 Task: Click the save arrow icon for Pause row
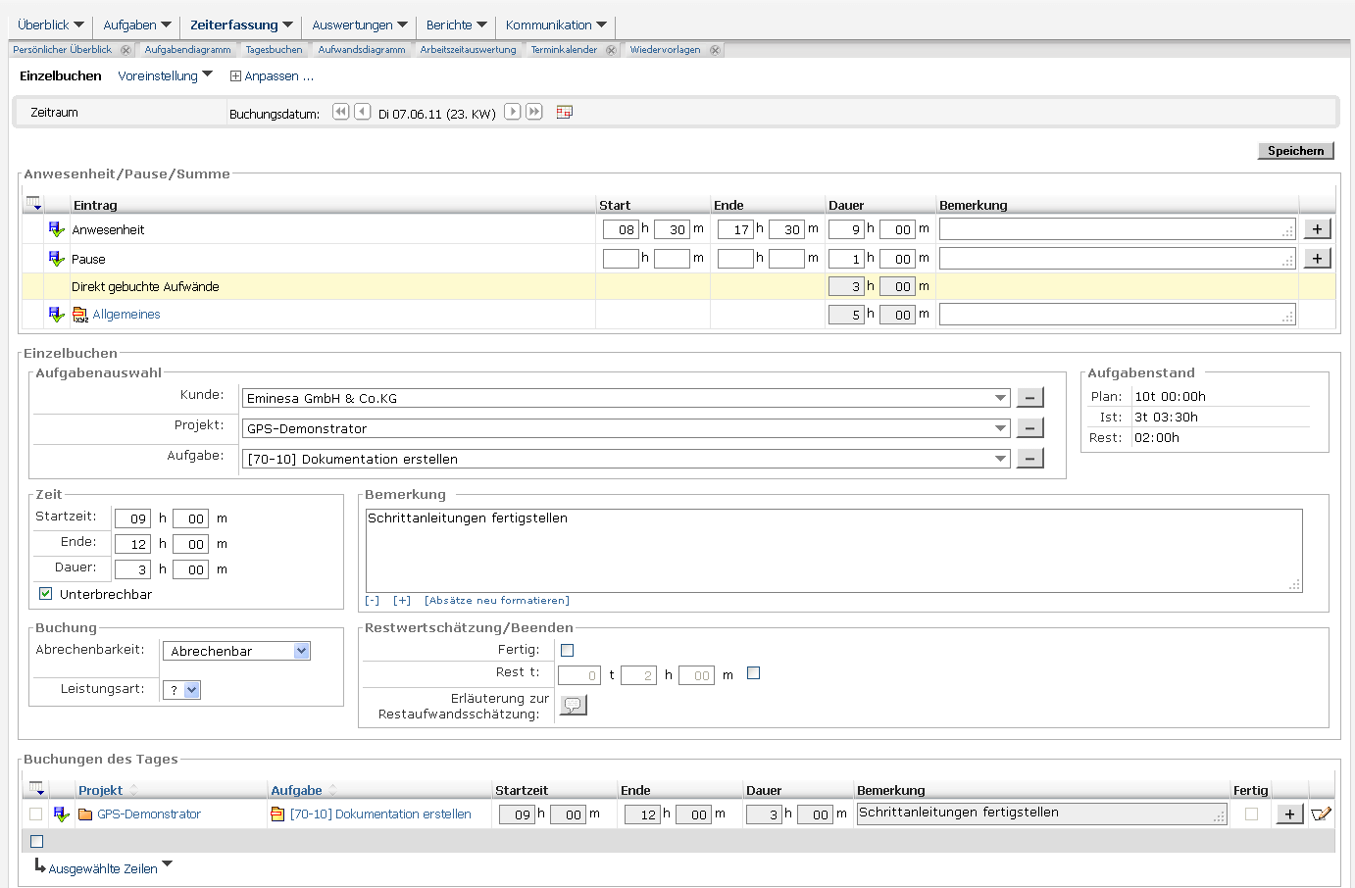coord(56,259)
